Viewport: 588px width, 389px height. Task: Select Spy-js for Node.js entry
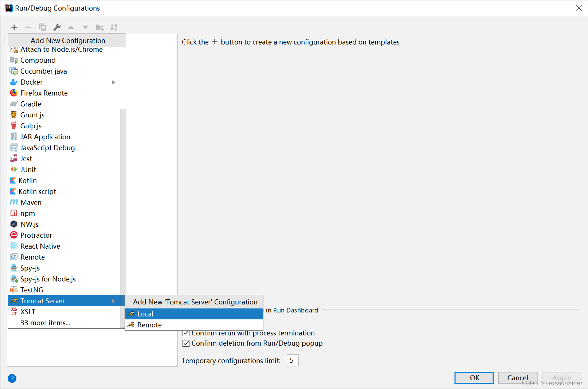tap(64, 279)
